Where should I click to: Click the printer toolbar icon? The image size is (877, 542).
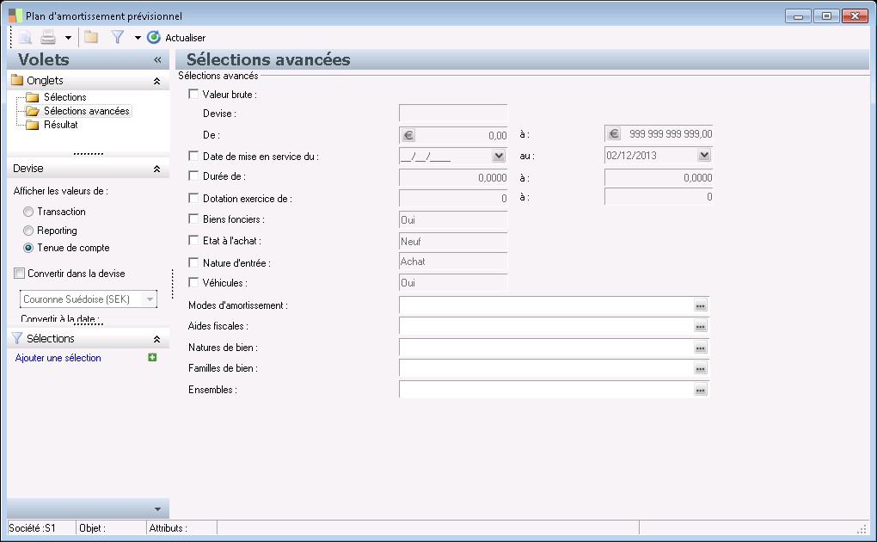49,38
